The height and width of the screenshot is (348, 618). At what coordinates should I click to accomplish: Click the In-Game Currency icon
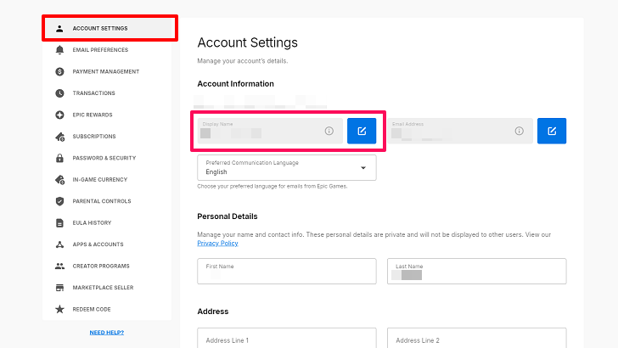tap(59, 180)
